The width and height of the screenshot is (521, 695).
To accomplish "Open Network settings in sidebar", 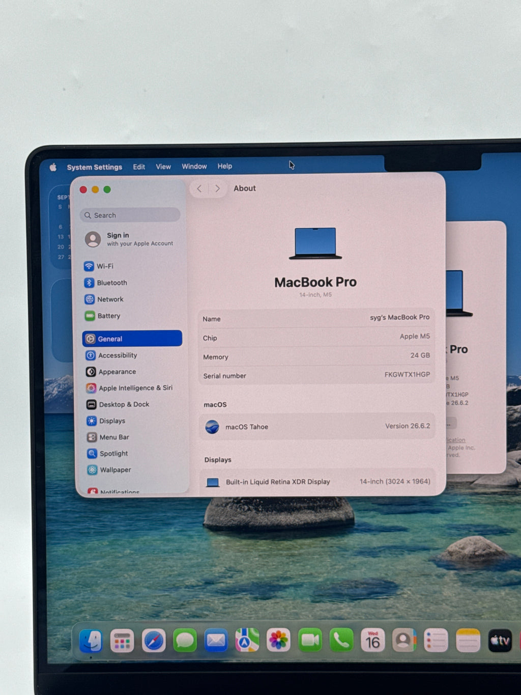I will point(104,299).
